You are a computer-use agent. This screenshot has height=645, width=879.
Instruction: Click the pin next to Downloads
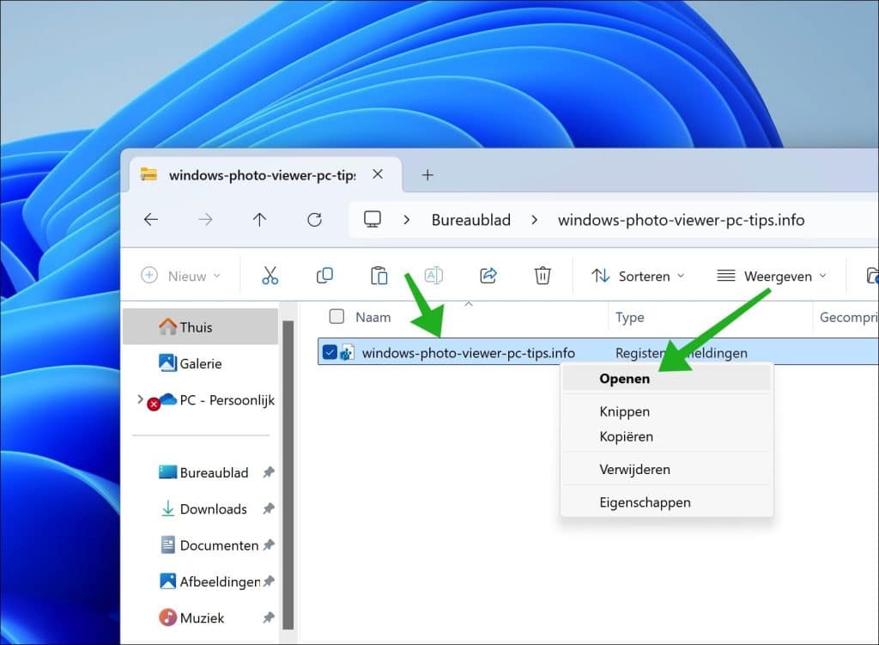coord(269,508)
